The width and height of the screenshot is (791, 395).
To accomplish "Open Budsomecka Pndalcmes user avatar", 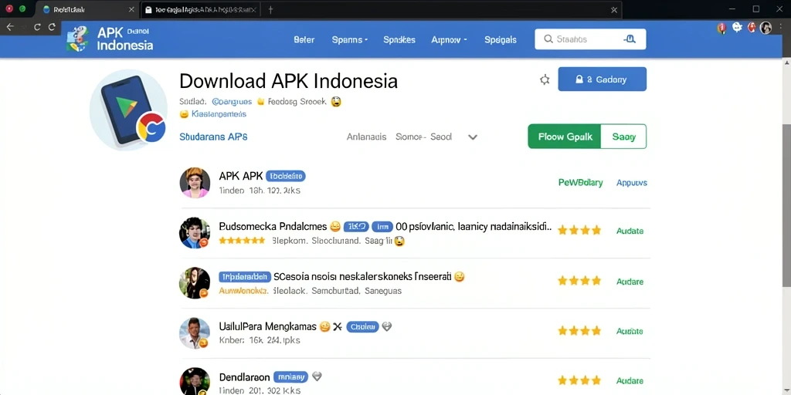I will [x=195, y=233].
